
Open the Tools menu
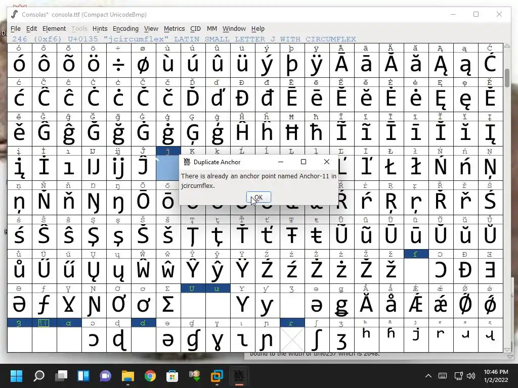(79, 29)
